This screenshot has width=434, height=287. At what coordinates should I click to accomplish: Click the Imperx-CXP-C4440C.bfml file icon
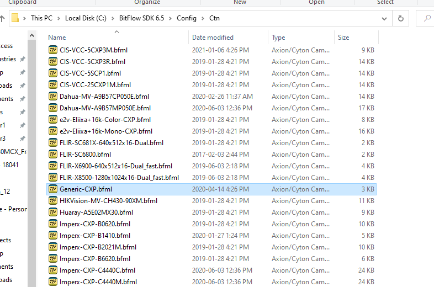pos(53,270)
